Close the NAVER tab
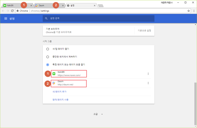 click(x=31, y=6)
